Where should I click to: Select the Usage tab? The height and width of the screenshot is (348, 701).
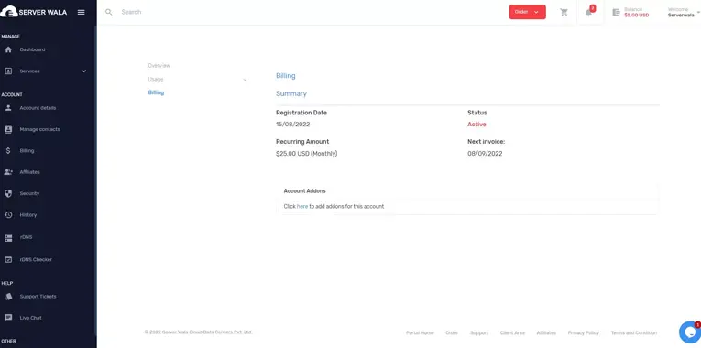pyautogui.click(x=156, y=79)
